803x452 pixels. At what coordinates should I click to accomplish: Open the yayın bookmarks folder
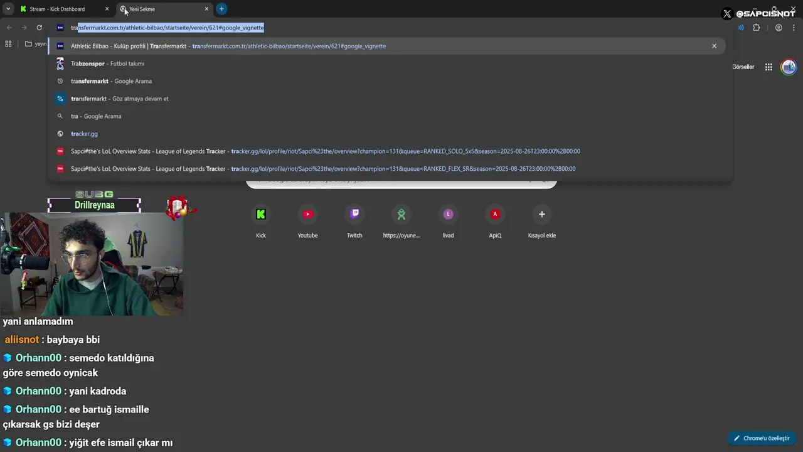35,44
